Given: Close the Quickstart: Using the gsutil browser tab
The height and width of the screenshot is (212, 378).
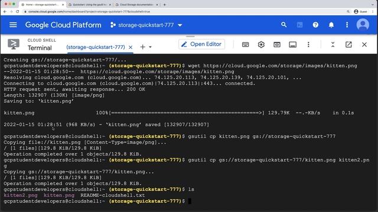Looking at the screenshot, I should coord(110,5).
